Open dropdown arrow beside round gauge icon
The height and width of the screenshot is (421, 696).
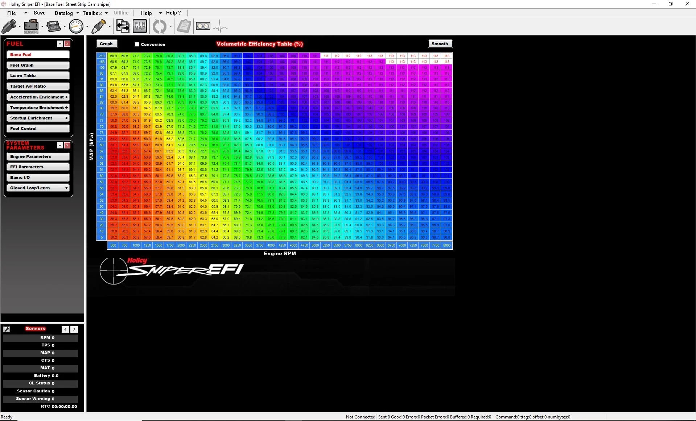pyautogui.click(x=87, y=26)
